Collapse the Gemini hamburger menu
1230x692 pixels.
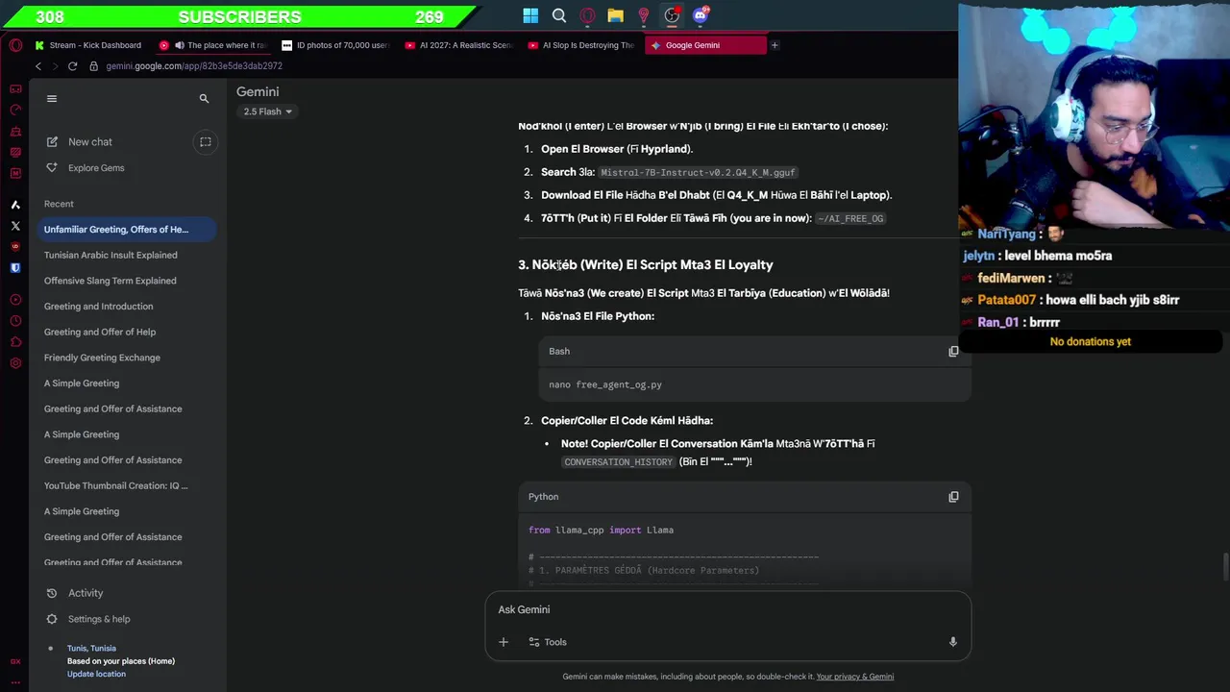52,98
